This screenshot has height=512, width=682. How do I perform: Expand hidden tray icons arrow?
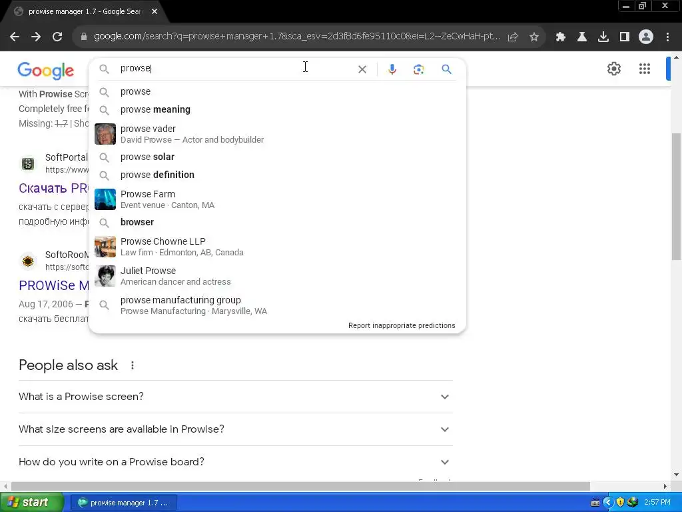(x=607, y=503)
